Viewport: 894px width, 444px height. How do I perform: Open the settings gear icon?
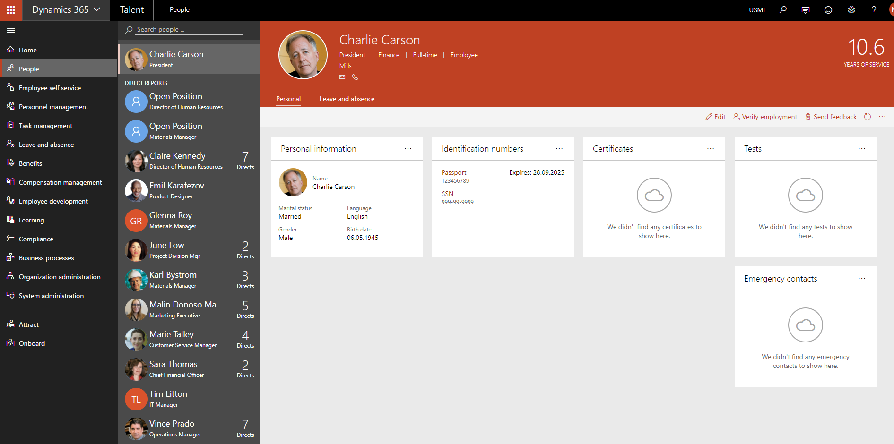pos(851,10)
